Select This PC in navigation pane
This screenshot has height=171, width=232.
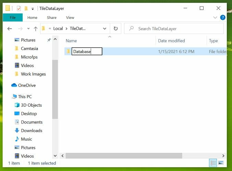point(25,96)
